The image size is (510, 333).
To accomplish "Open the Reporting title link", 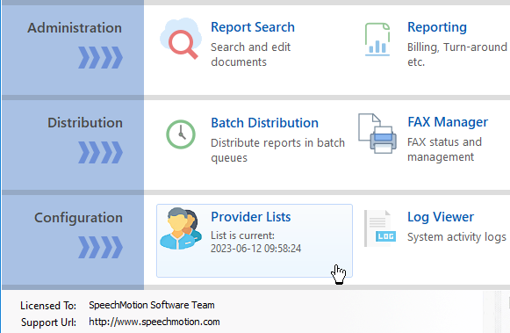I will pos(437,27).
